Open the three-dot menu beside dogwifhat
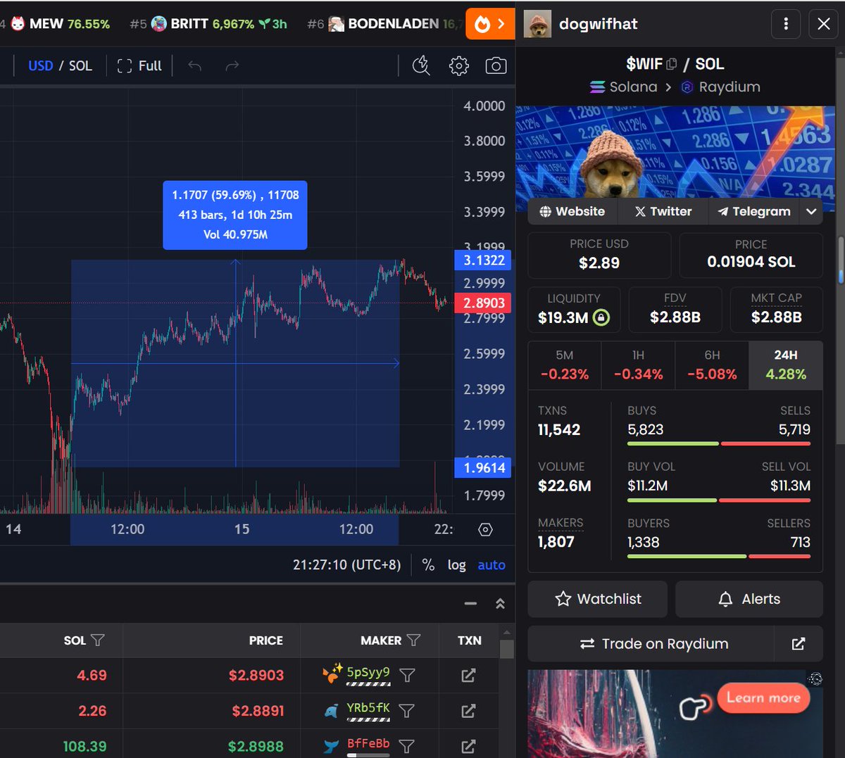 786,24
